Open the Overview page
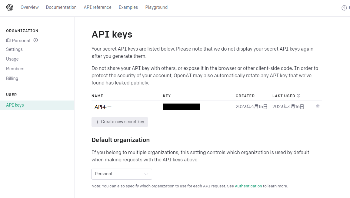The width and height of the screenshot is (350, 198). [x=30, y=7]
